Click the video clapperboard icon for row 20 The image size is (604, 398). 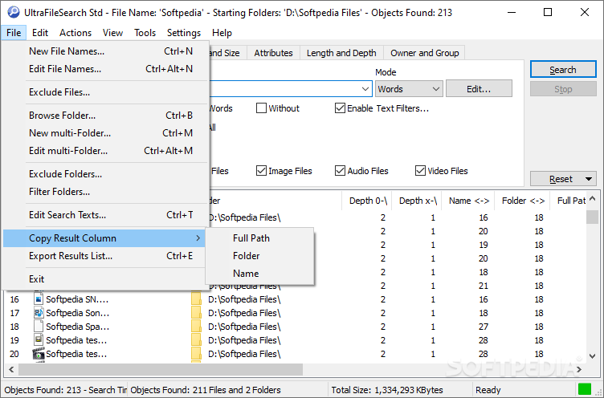(x=39, y=353)
